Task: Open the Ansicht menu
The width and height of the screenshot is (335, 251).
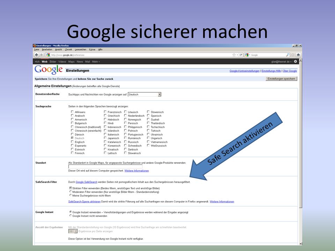Action: pos(58,50)
